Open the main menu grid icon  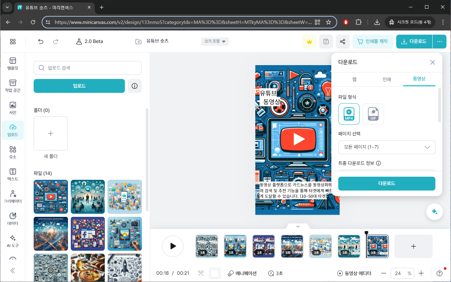tap(13, 42)
